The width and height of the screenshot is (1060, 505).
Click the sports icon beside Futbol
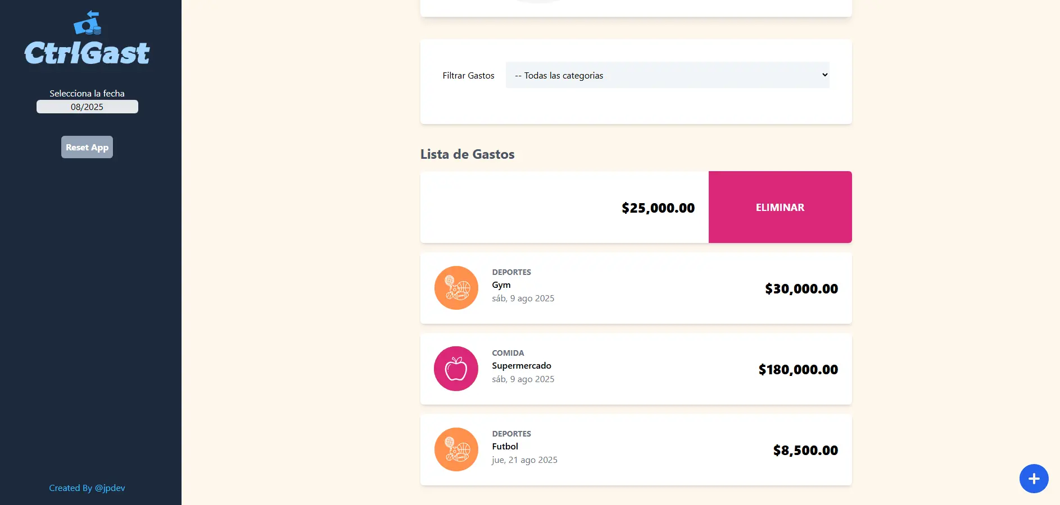point(456,449)
